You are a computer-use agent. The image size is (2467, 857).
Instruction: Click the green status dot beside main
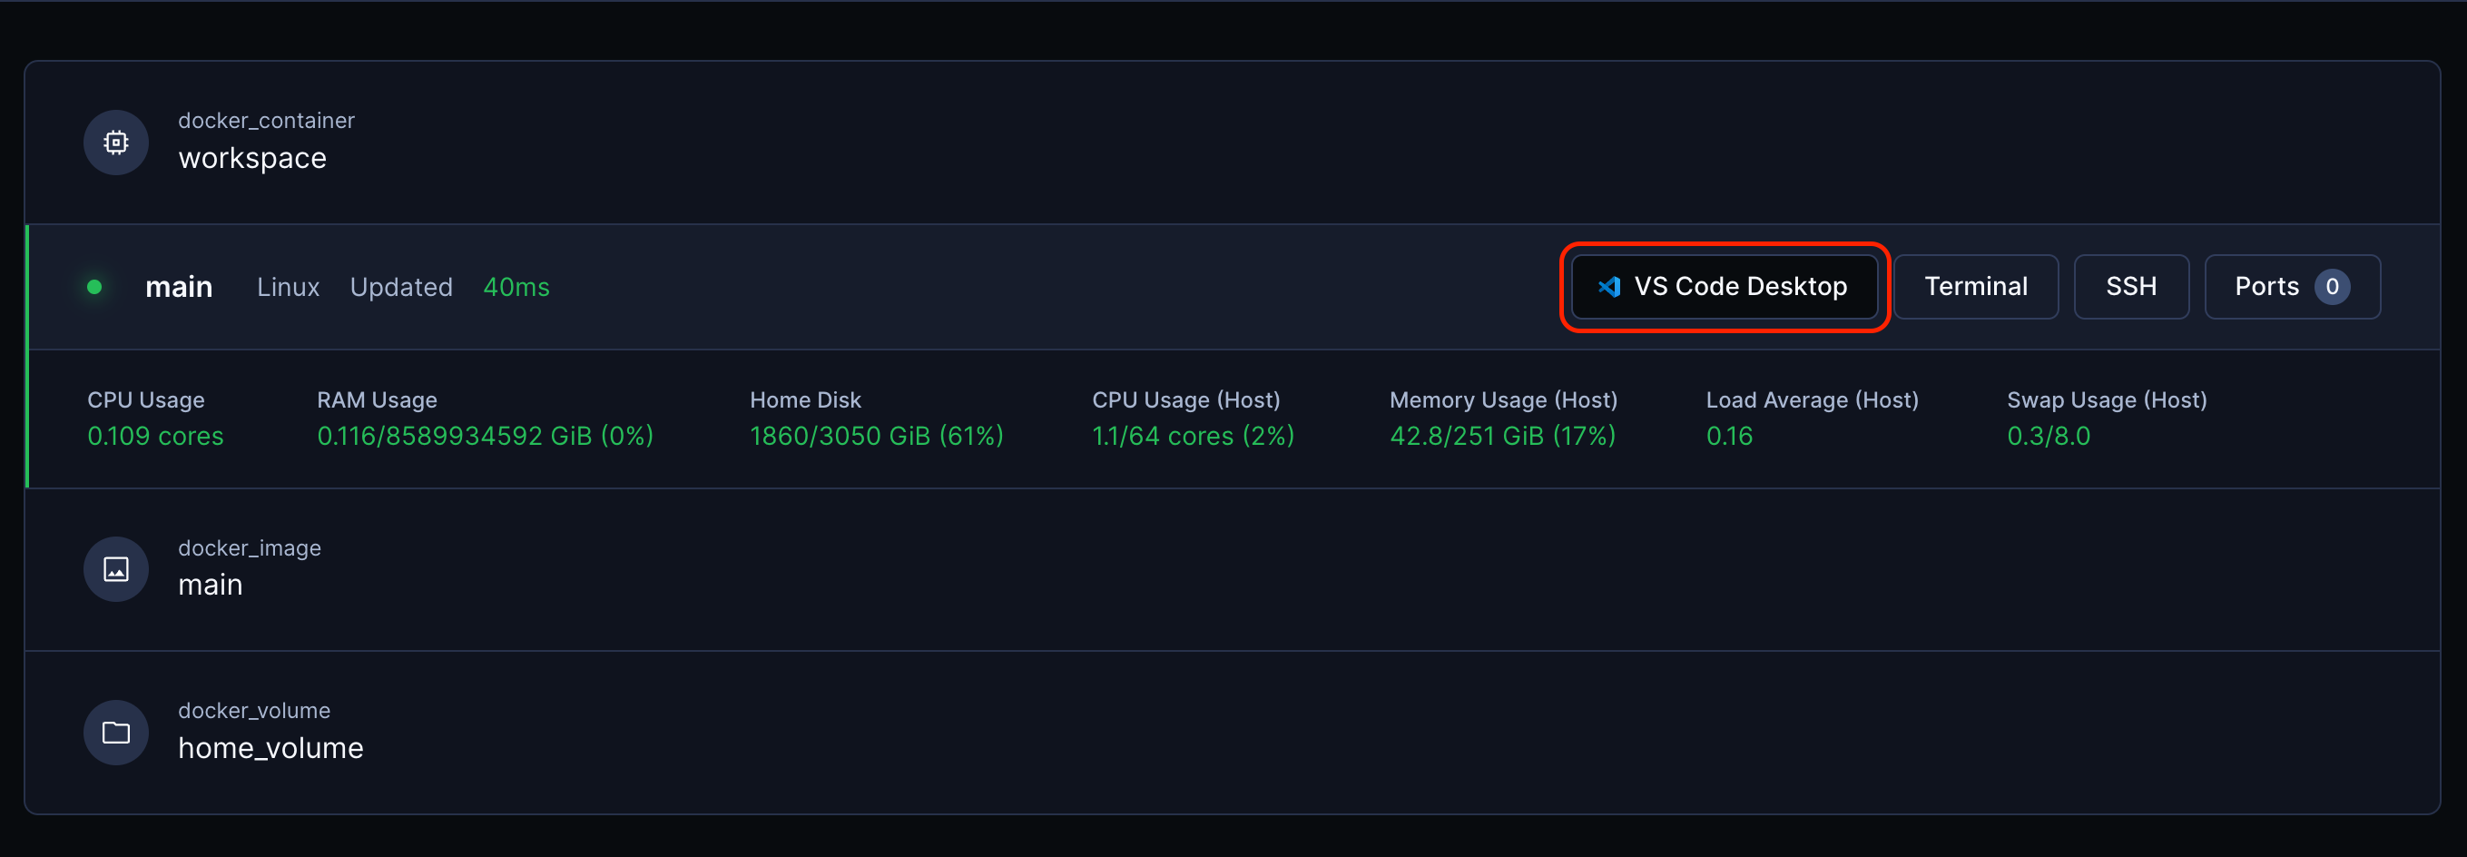(x=93, y=286)
